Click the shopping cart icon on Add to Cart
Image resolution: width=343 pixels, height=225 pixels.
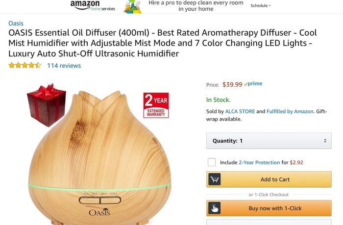click(214, 179)
